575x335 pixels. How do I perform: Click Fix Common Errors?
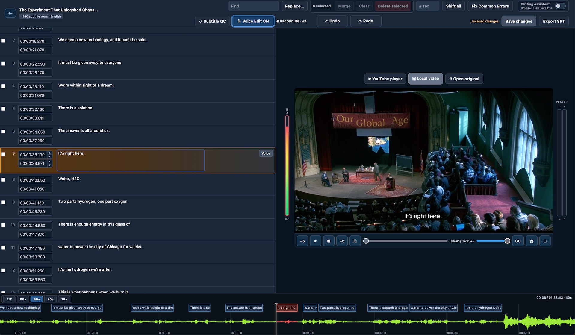(490, 6)
